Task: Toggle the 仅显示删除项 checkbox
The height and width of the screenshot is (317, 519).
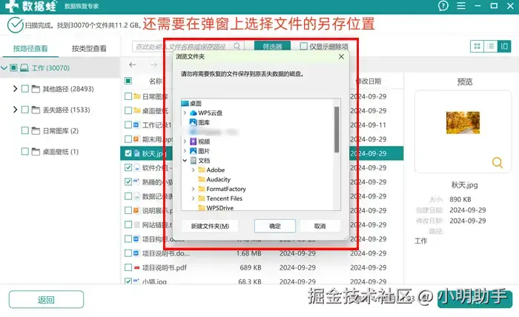Action: coord(303,46)
